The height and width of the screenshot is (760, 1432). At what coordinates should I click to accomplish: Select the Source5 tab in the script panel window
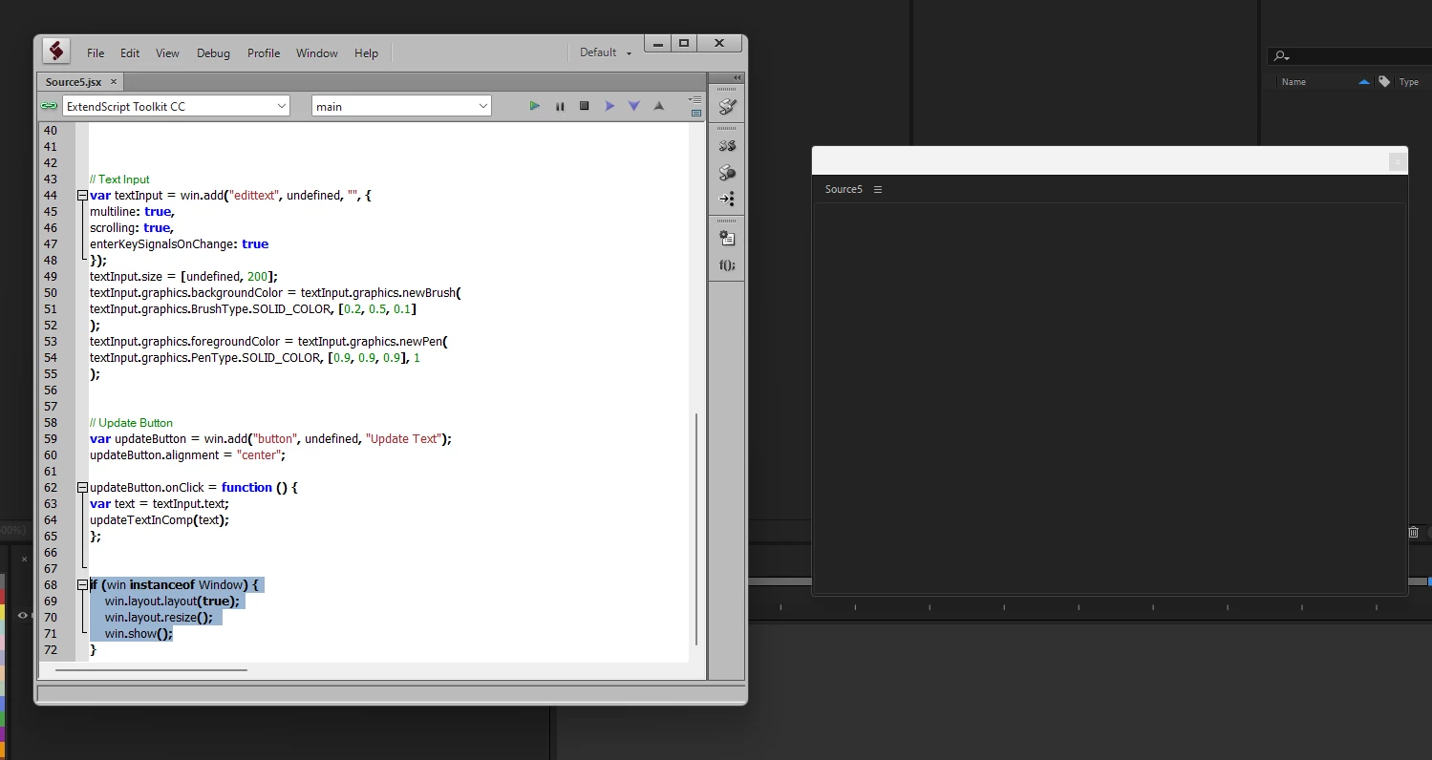click(x=844, y=189)
